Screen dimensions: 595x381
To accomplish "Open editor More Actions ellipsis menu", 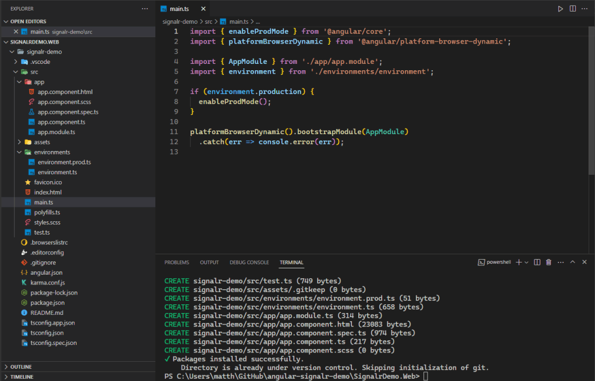I will pyautogui.click(x=585, y=9).
